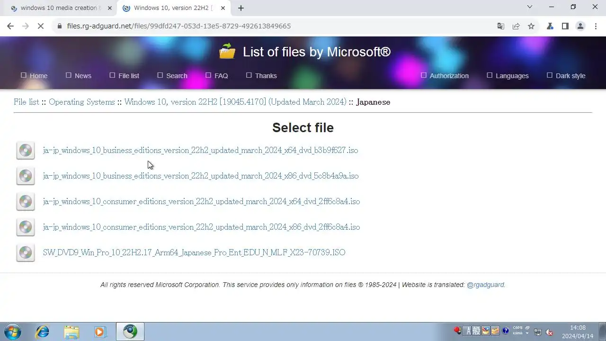Open the Chrome Labs flask icon
The width and height of the screenshot is (606, 341).
click(x=550, y=26)
